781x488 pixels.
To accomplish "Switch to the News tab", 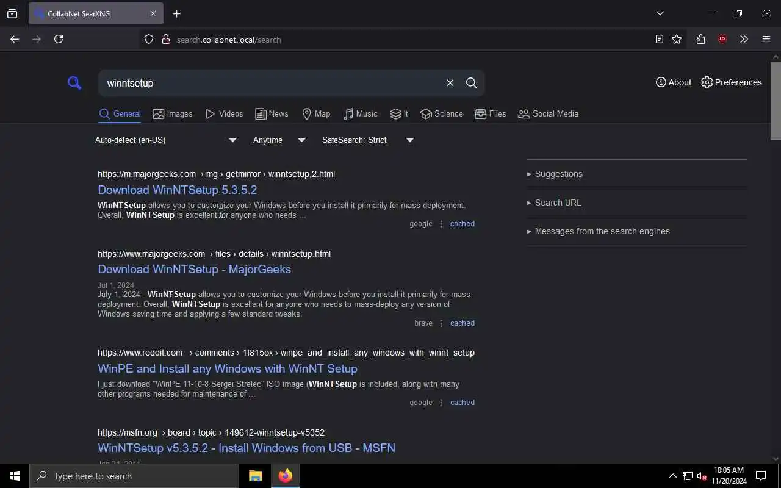I will (272, 114).
